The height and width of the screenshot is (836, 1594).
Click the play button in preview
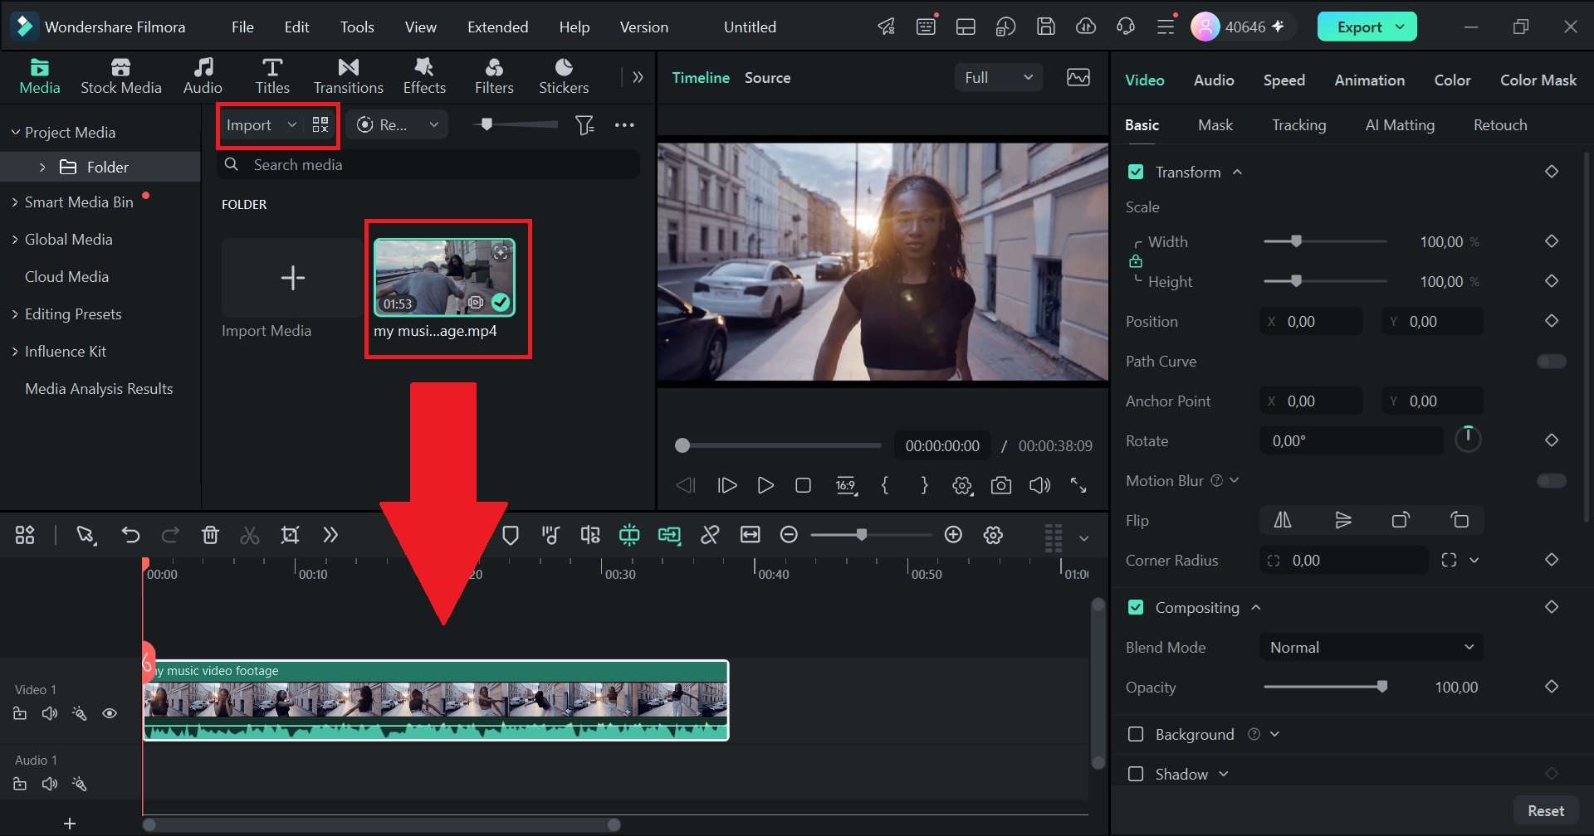pos(765,485)
